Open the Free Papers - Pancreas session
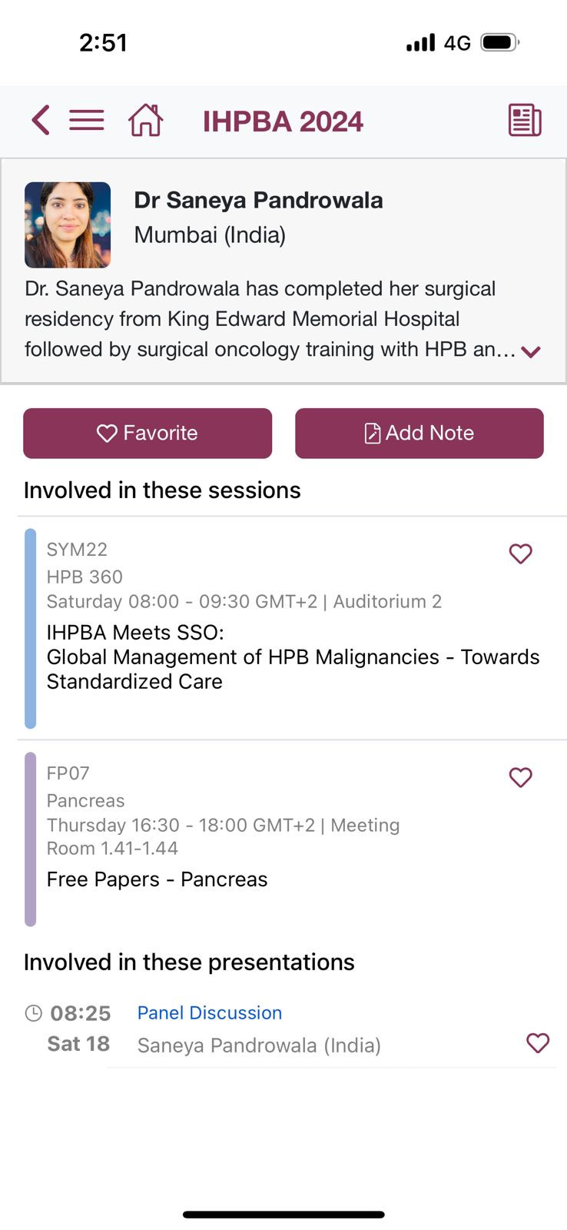The image size is (567, 1230). tap(157, 879)
